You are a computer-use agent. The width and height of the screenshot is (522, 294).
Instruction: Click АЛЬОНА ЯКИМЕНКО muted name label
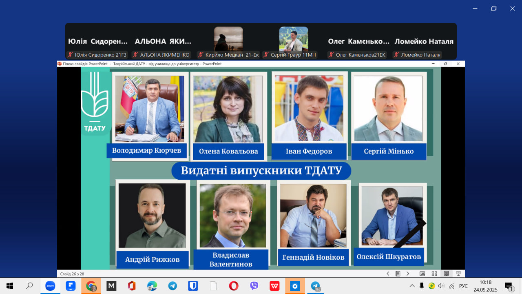(x=161, y=55)
